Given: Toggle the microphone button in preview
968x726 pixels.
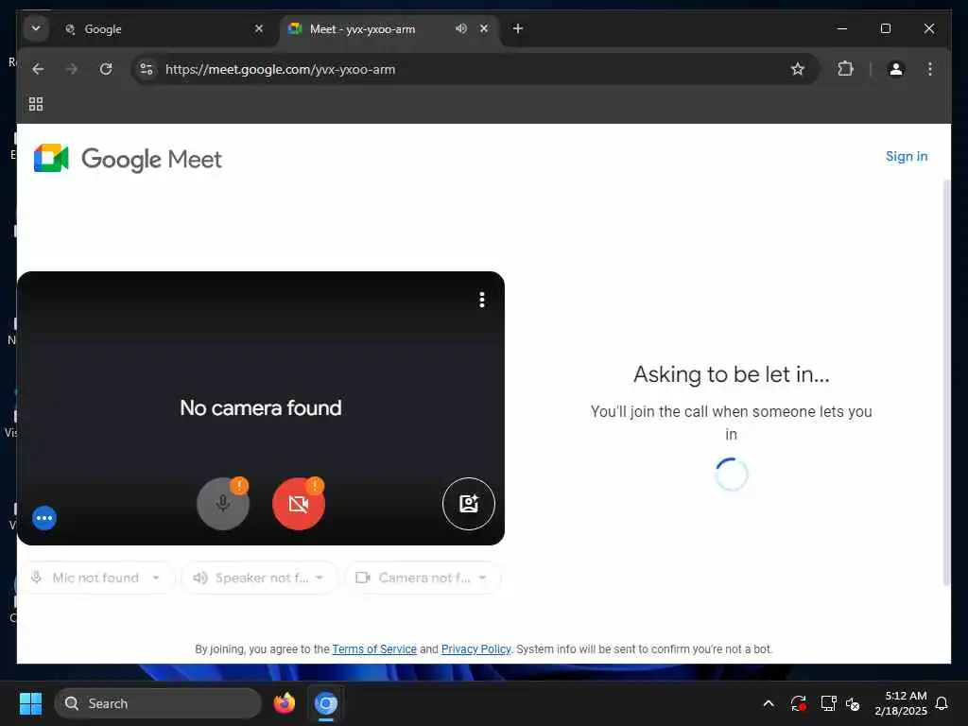Looking at the screenshot, I should (x=223, y=504).
